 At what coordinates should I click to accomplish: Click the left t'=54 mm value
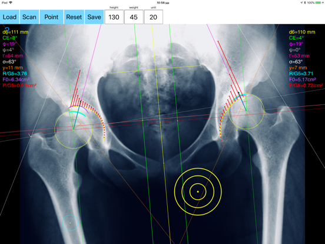pos(12,56)
